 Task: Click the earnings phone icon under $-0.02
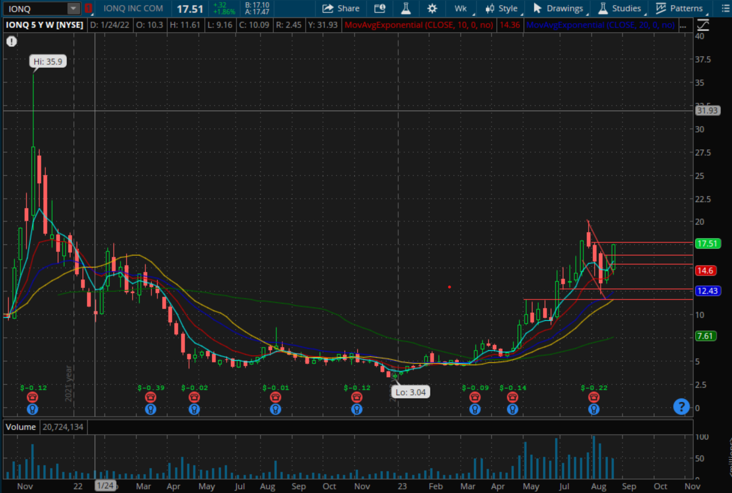(x=194, y=397)
